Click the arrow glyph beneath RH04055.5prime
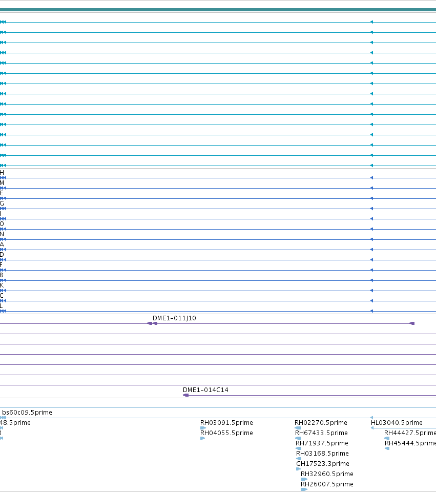436x492 pixels. tap(203, 438)
